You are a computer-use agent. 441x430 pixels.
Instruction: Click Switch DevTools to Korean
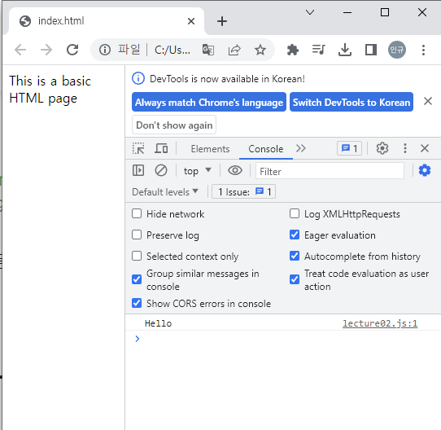click(x=351, y=102)
